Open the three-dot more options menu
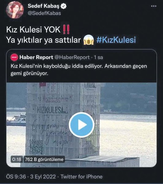The width and height of the screenshot is (163, 184). [154, 6]
